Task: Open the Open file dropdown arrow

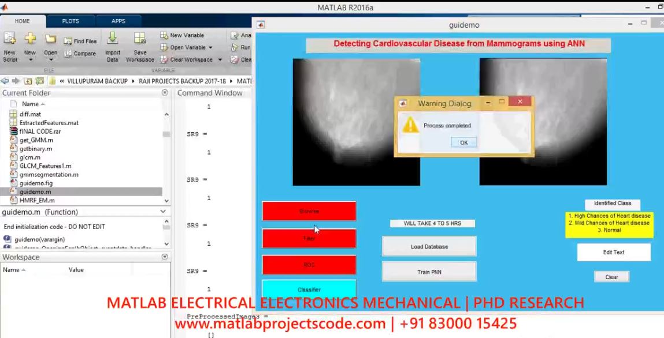Action: [x=50, y=60]
